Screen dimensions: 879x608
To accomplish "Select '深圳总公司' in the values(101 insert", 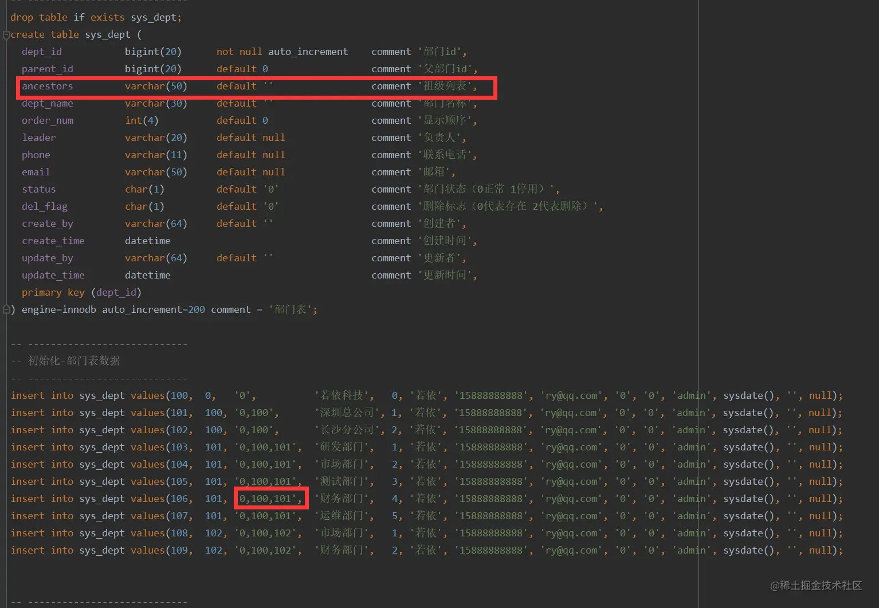I will [x=347, y=413].
